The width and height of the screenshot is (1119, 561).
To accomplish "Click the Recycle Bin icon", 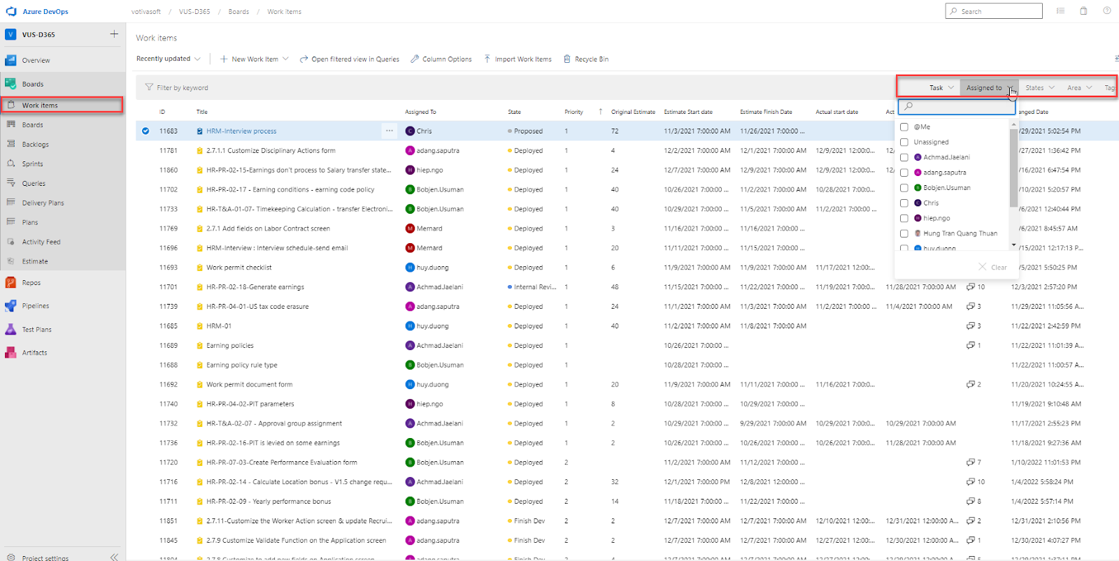I will pyautogui.click(x=567, y=59).
